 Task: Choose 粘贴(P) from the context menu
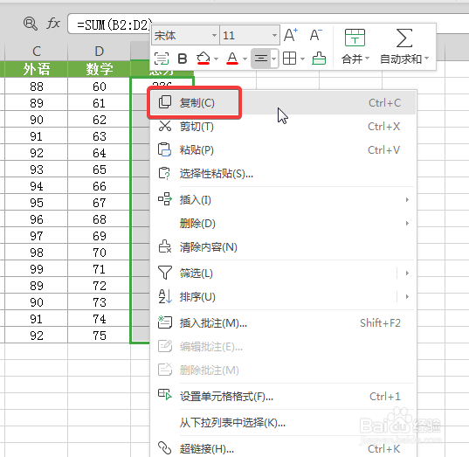tap(283, 149)
